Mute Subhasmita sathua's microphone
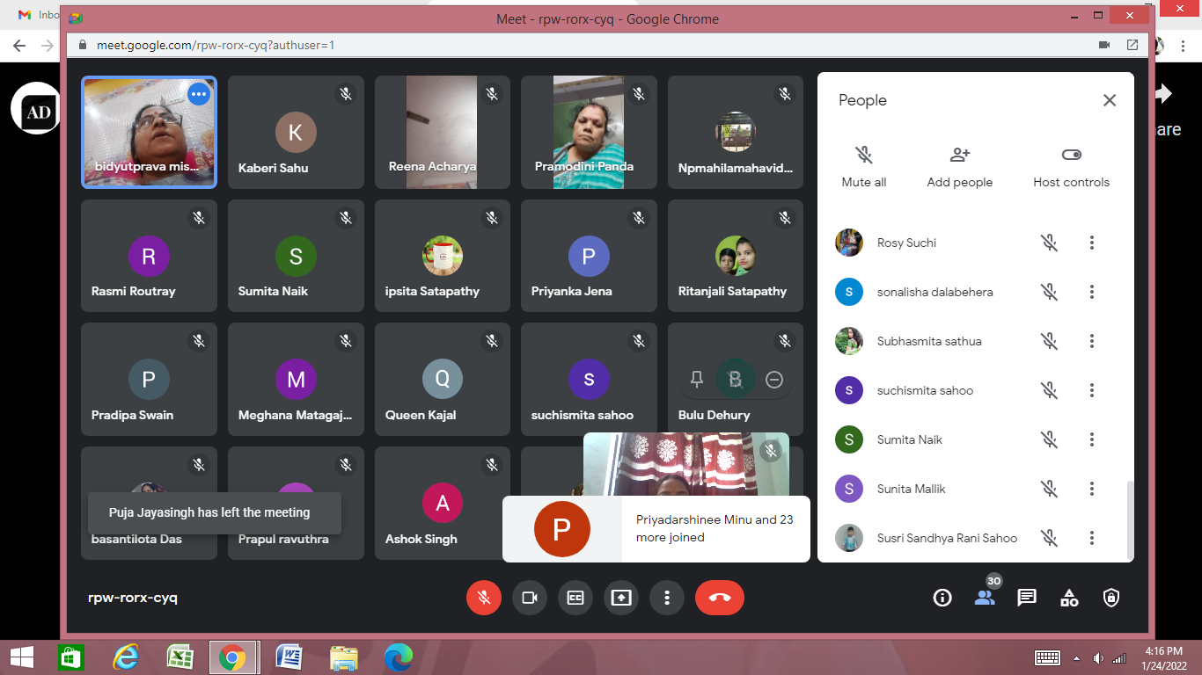 coord(1049,341)
